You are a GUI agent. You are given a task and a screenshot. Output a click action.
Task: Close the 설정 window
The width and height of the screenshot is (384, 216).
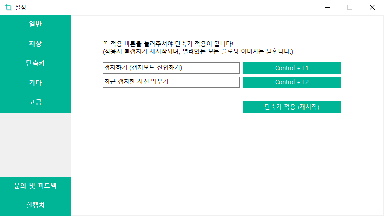click(372, 8)
